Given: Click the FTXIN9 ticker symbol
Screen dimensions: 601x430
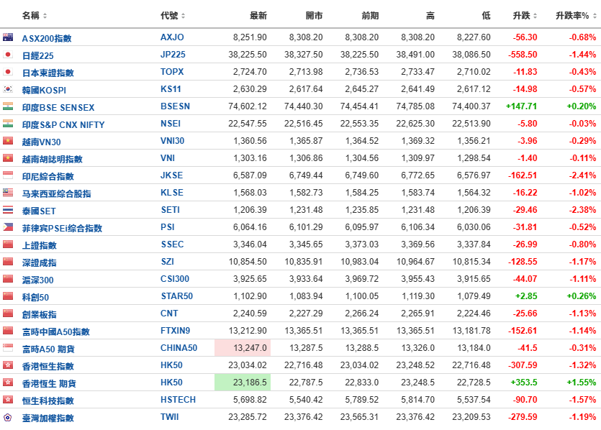Looking at the screenshot, I should tap(175, 330).
